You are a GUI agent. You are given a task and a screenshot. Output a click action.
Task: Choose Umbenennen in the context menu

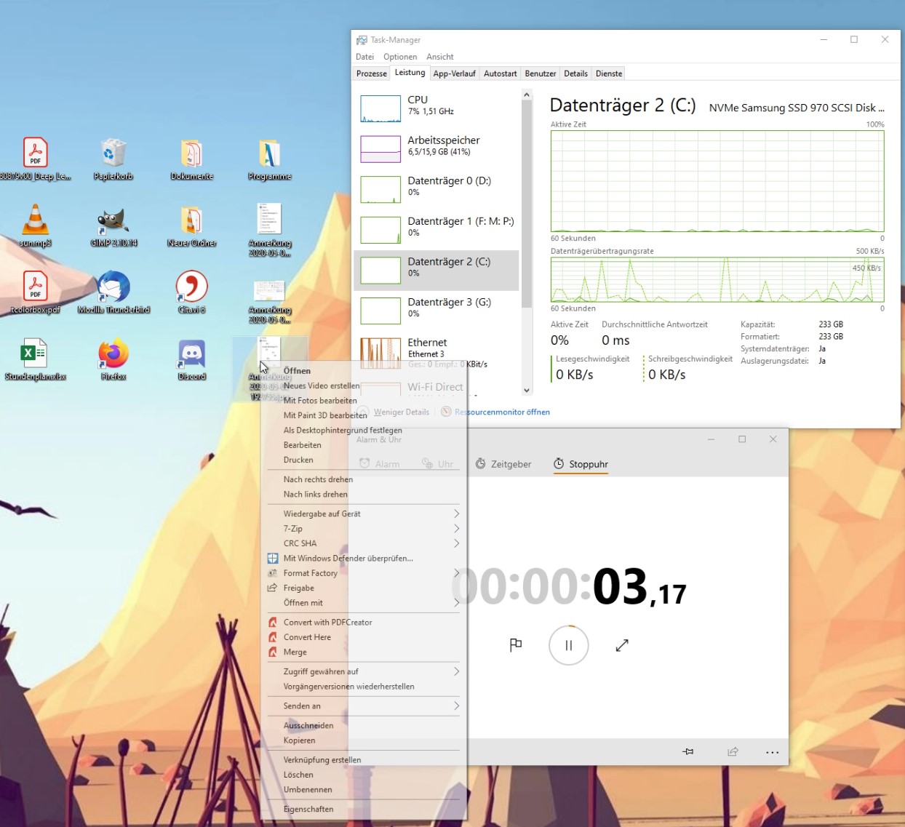click(364, 790)
